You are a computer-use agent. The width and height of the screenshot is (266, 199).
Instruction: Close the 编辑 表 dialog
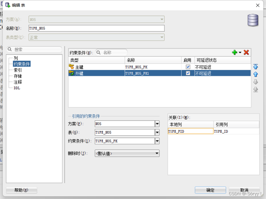click(x=258, y=5)
